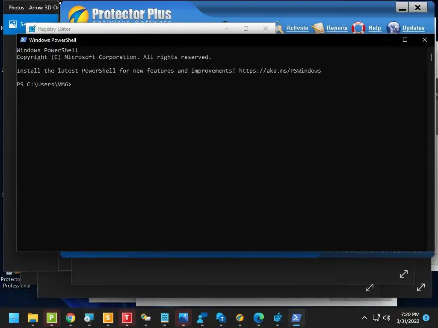
Task: Open the volume tray icon
Action: pyautogui.click(x=387, y=318)
